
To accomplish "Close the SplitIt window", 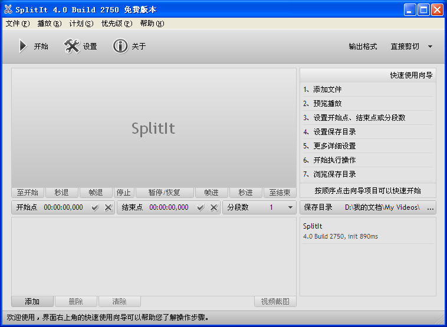I will [x=437, y=10].
